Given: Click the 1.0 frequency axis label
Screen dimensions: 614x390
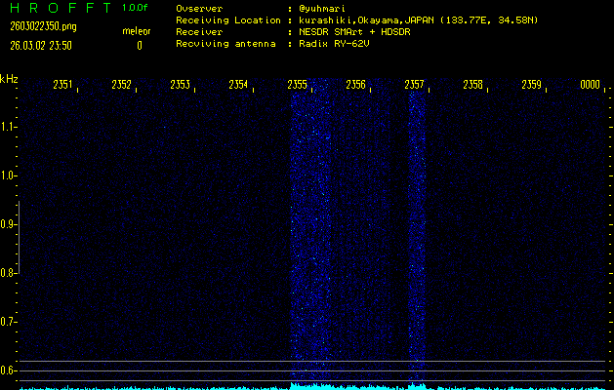Looking at the screenshot, I should pyautogui.click(x=7, y=175).
